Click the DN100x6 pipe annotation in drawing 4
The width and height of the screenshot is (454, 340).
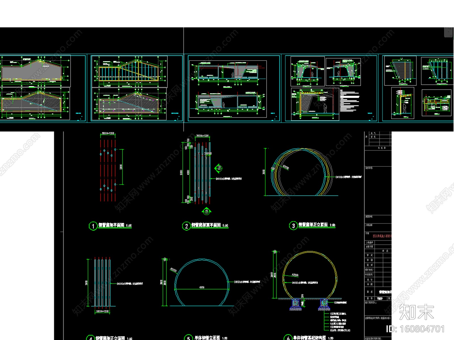click(x=130, y=284)
